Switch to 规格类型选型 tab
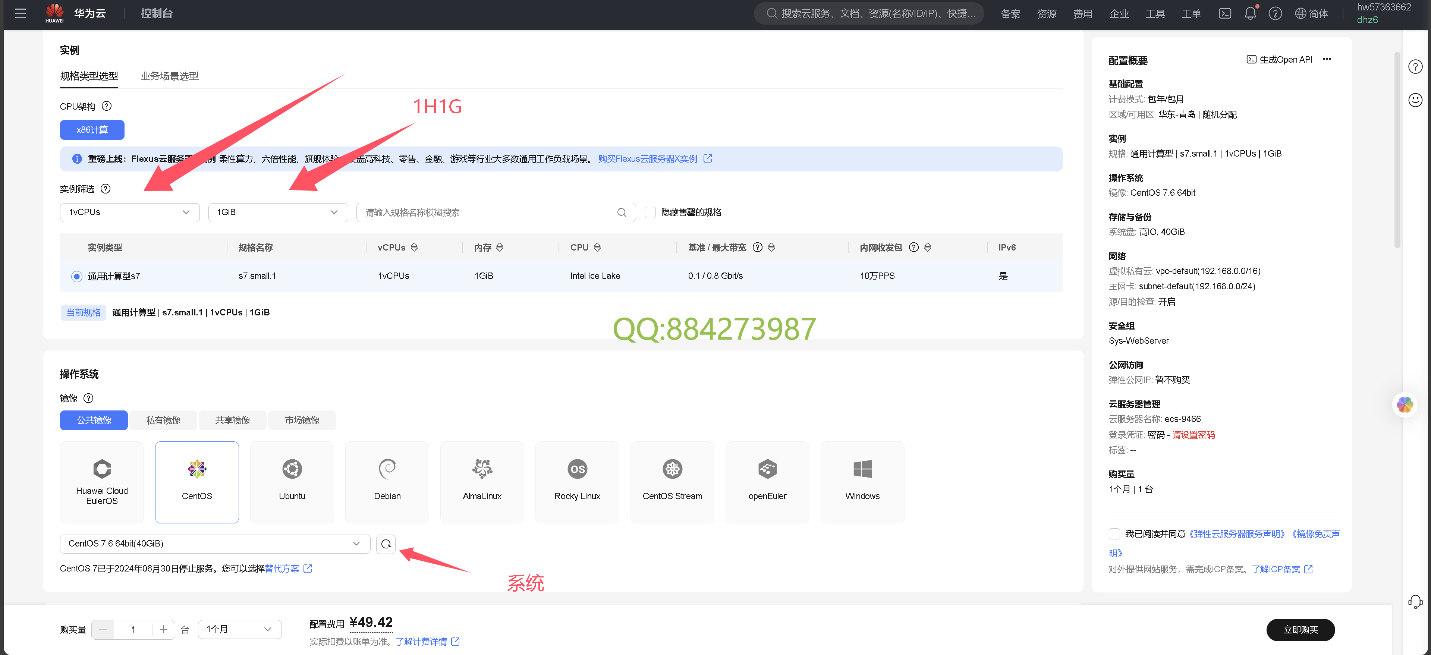 89,76
